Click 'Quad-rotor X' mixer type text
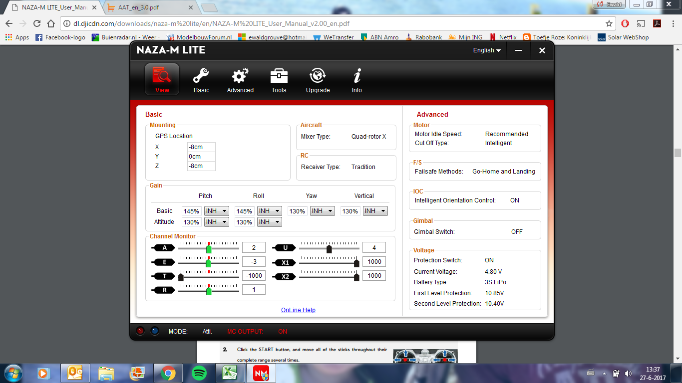Screen dimensions: 682x383 tap(368, 137)
